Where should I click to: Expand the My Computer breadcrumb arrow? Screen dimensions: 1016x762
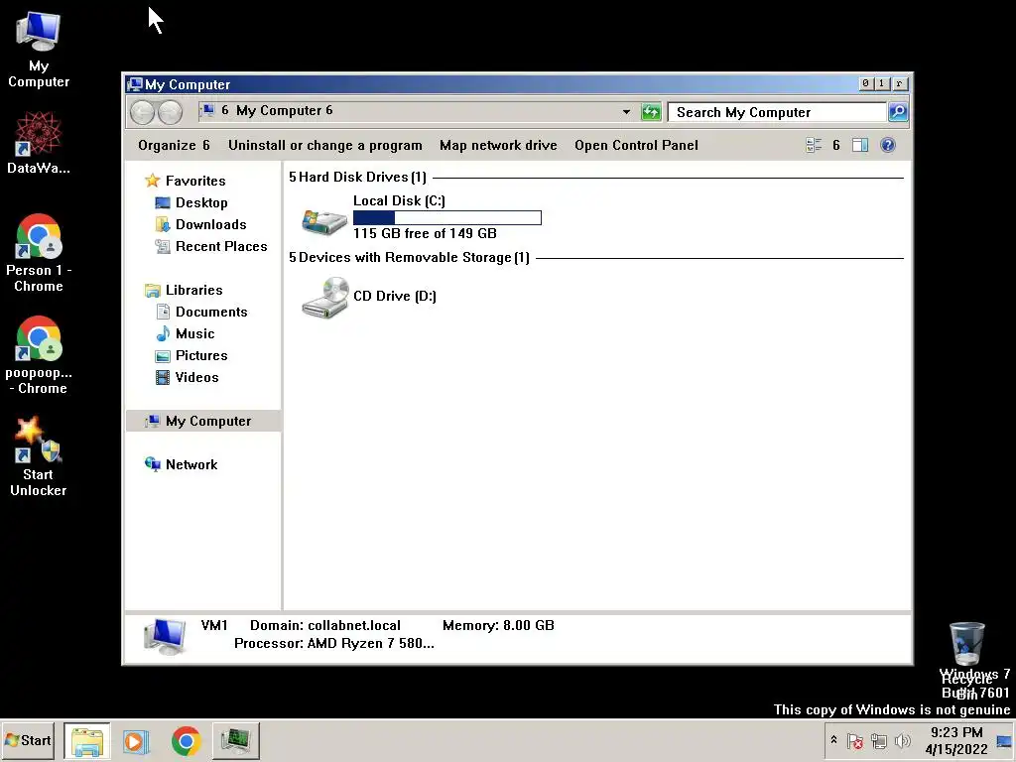[329, 110]
